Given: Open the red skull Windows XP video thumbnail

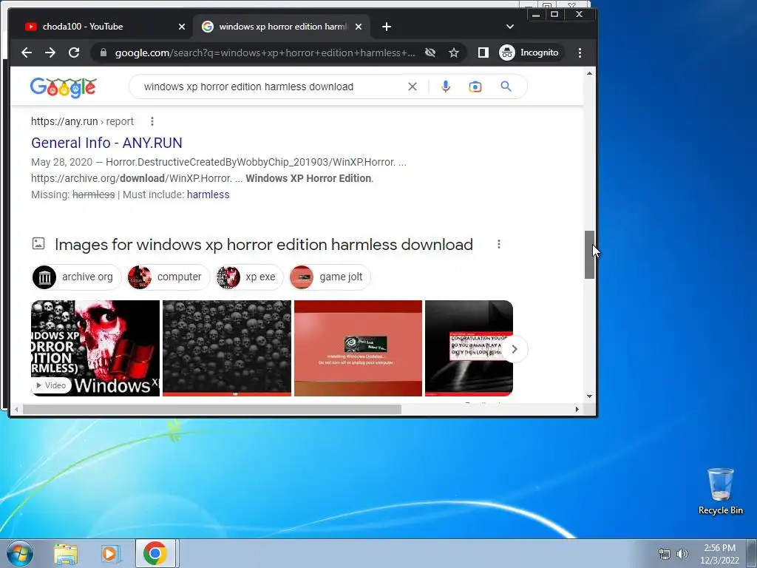Looking at the screenshot, I should [x=95, y=348].
